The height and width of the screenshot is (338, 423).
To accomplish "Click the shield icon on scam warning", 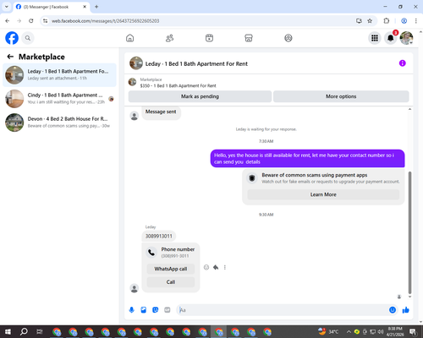I will point(252,178).
